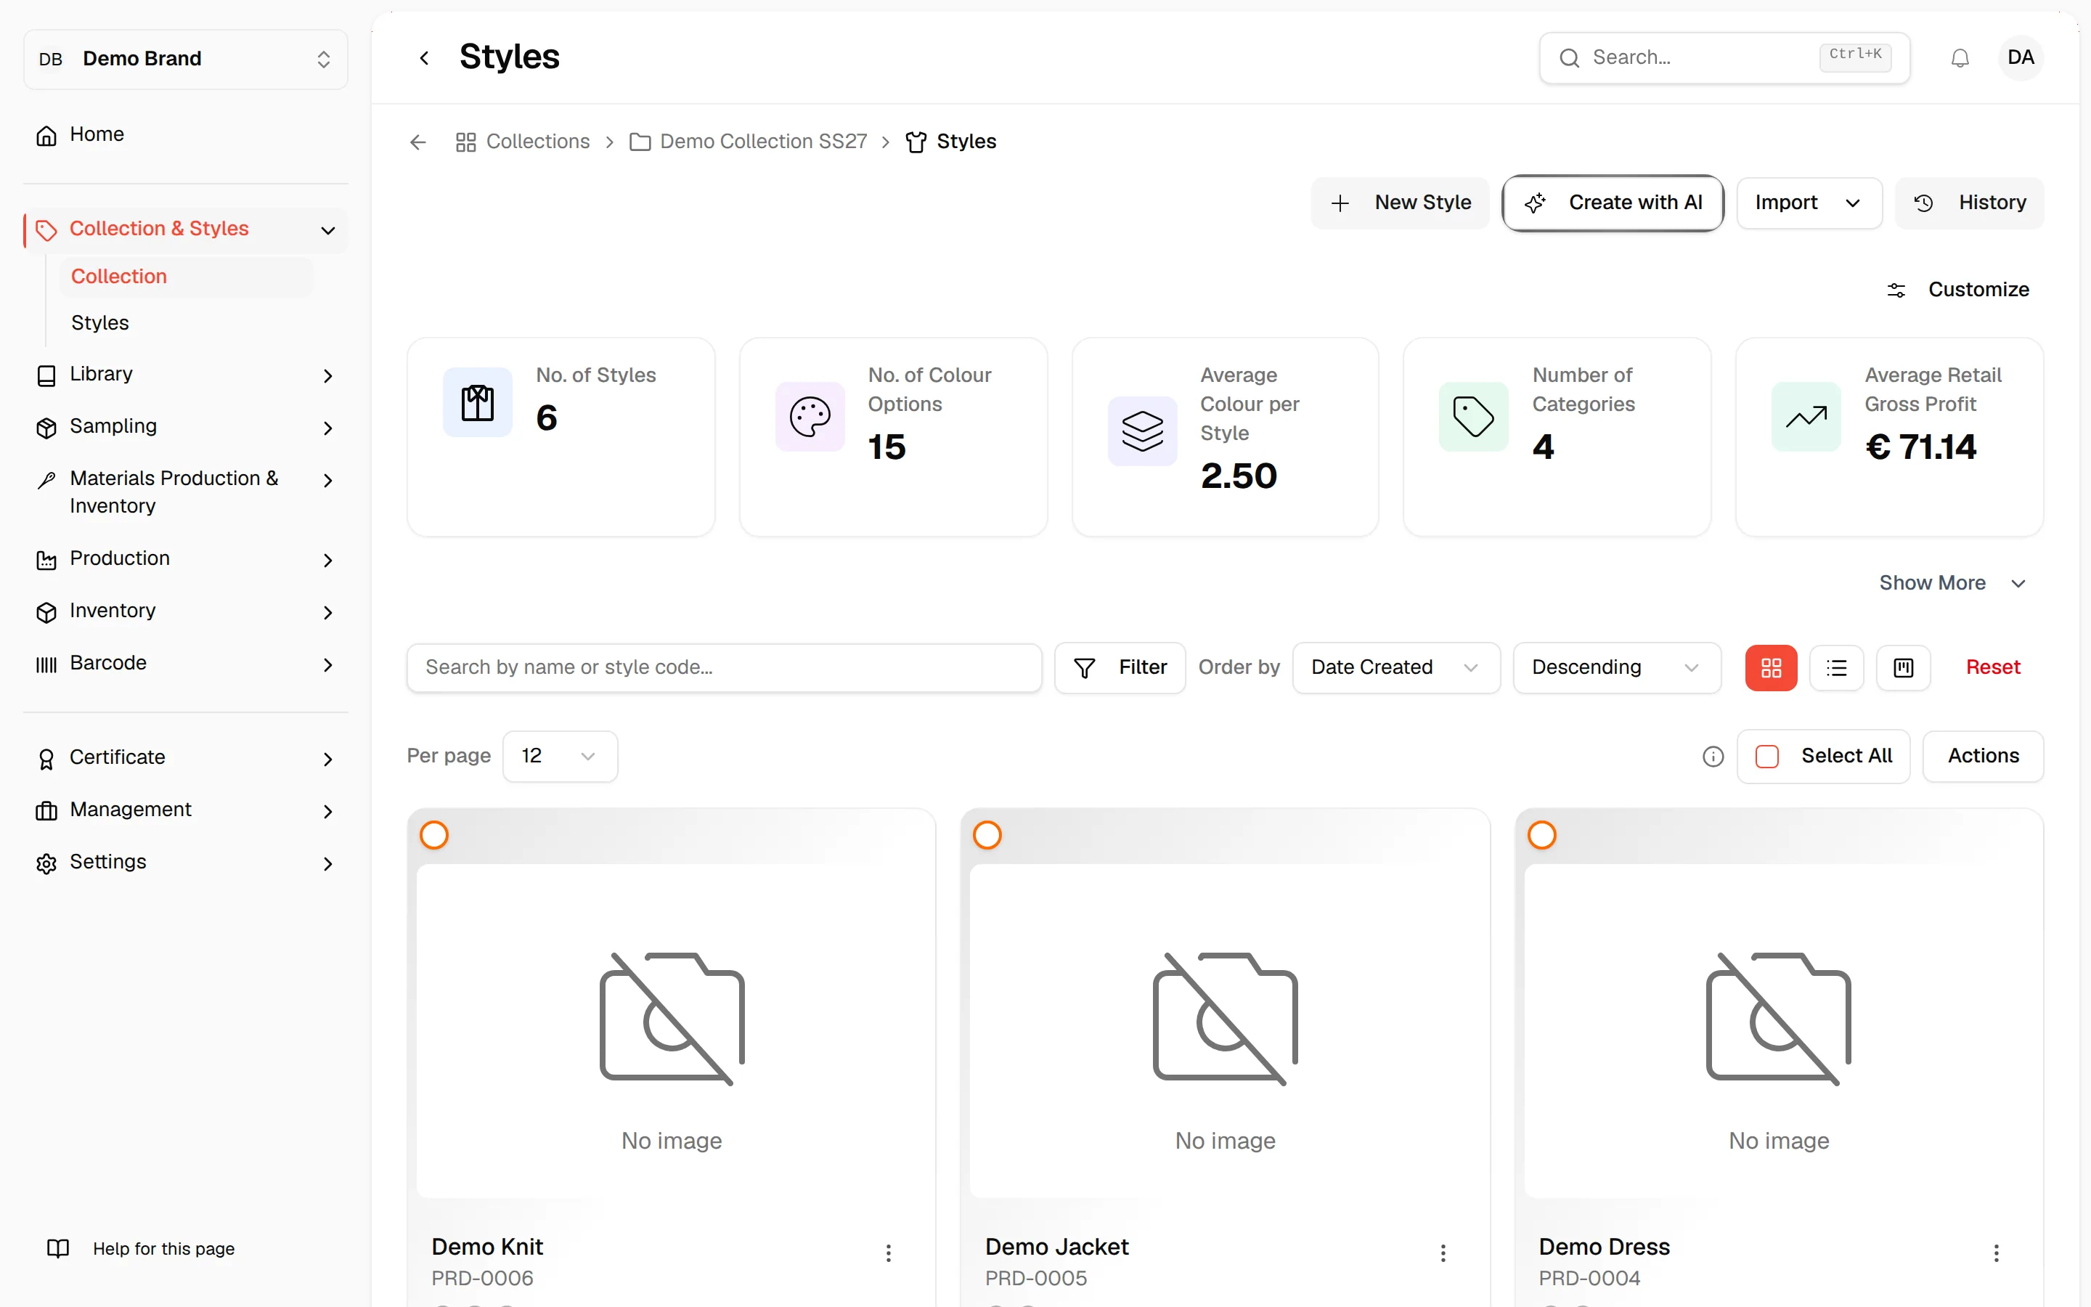Select Styles submenu item

point(186,323)
